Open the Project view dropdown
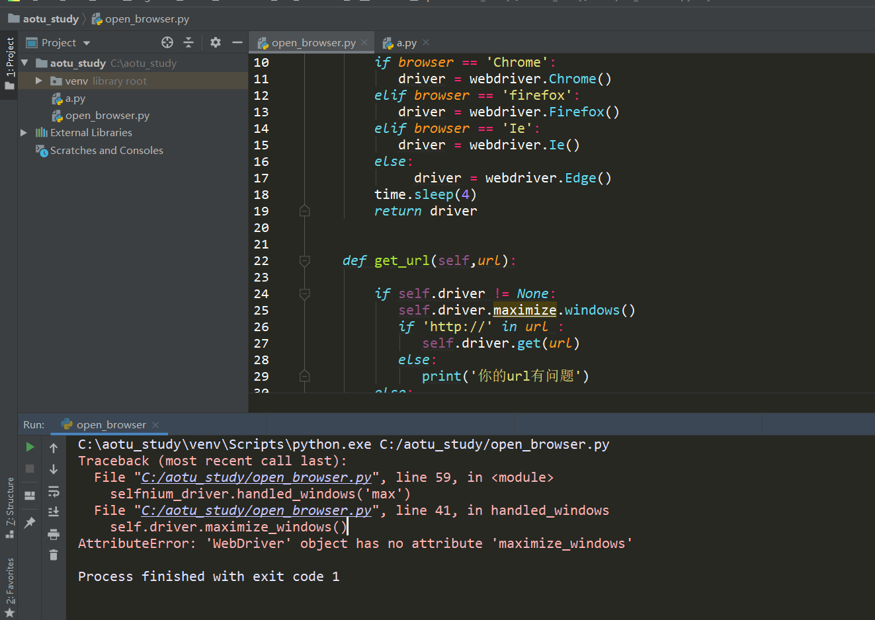This screenshot has width=875, height=620. [58, 42]
